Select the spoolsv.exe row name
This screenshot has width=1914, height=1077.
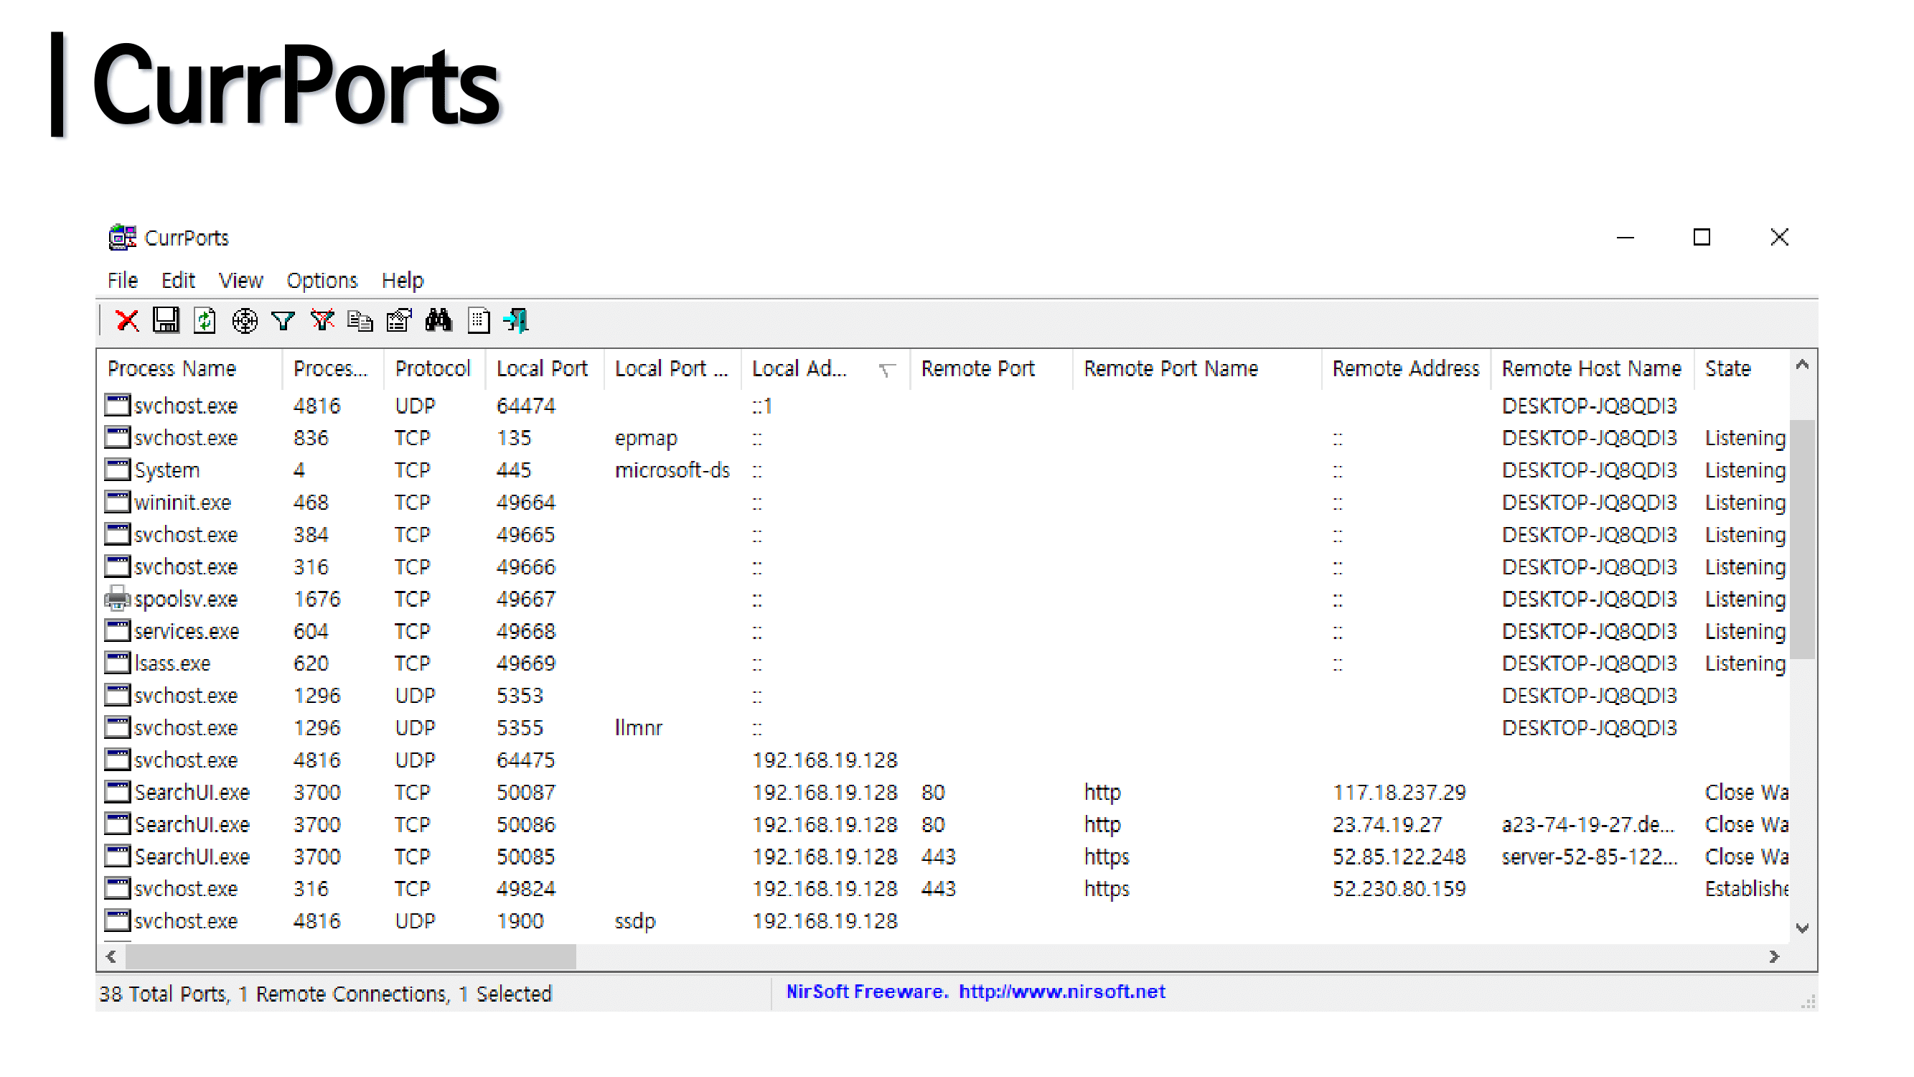(x=186, y=599)
